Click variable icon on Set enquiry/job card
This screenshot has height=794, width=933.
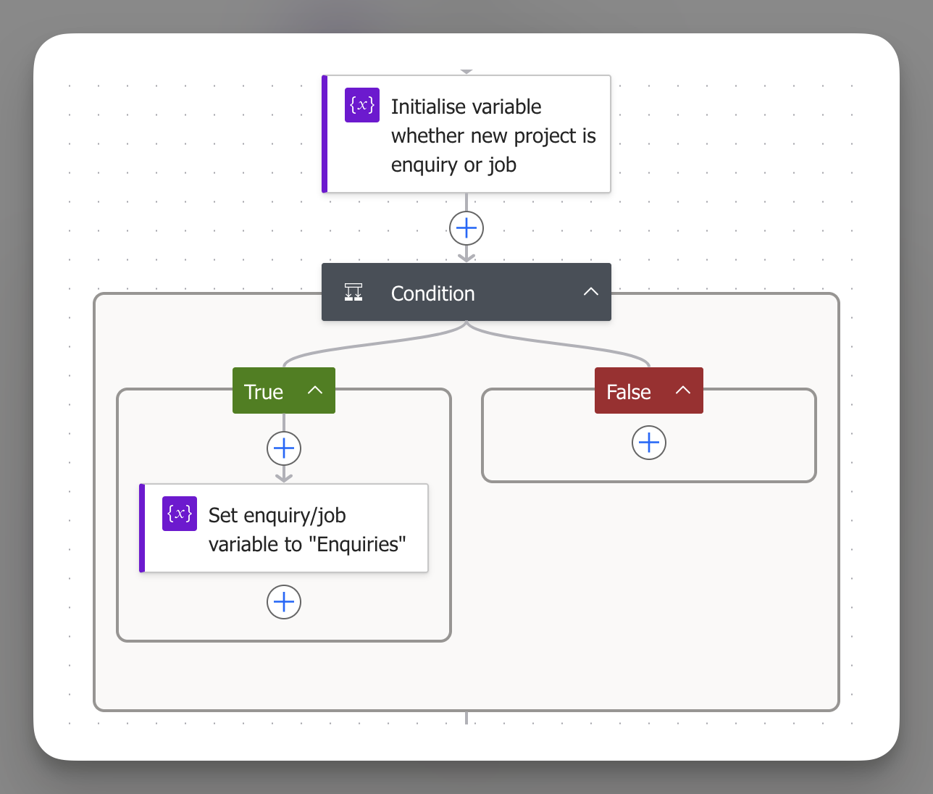tap(179, 514)
